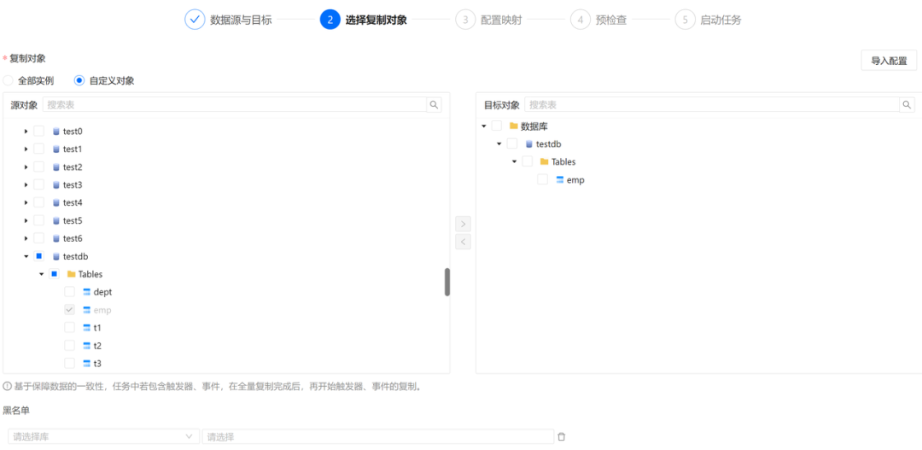The width and height of the screenshot is (922, 450).
Task: Click the testdb database icon in target panel
Action: (528, 144)
